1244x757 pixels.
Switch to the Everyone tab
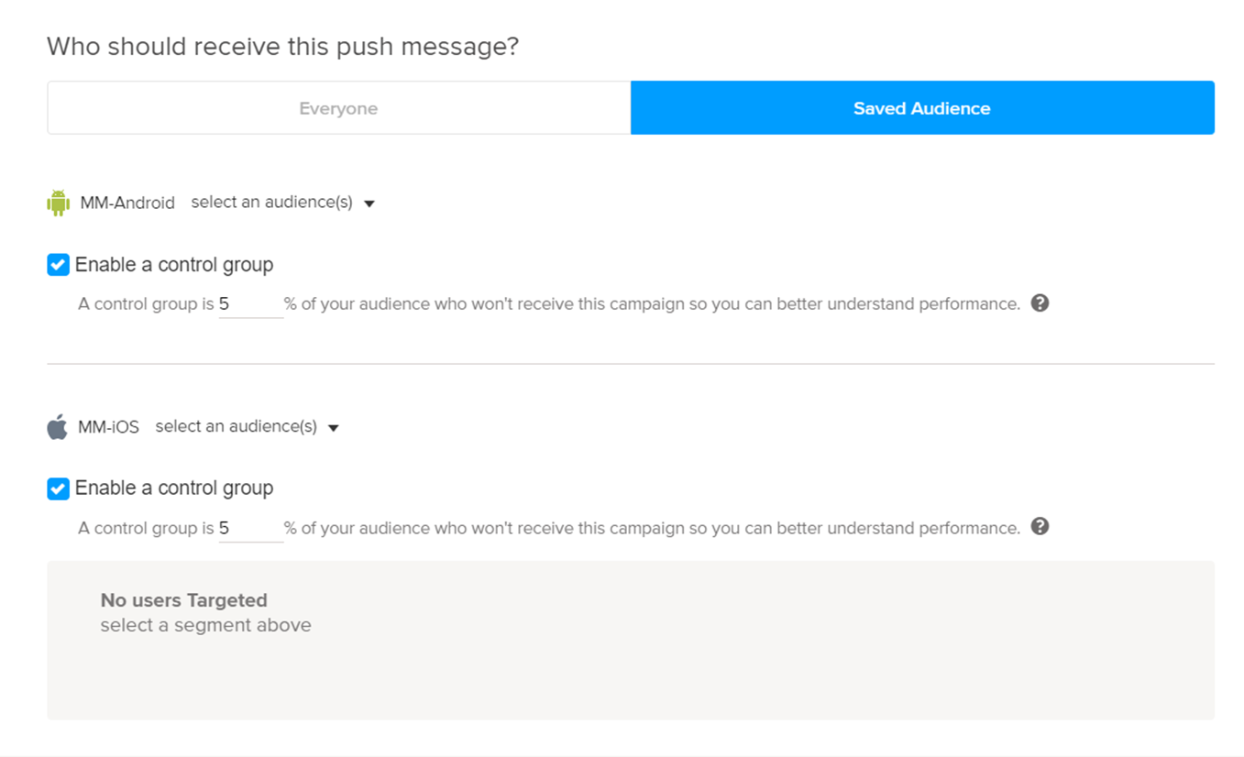click(338, 108)
